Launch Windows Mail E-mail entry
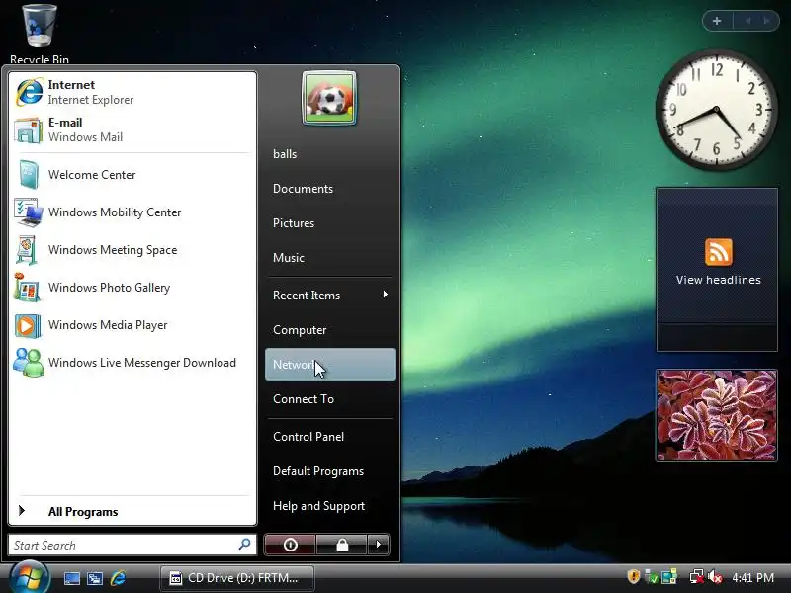Viewport: 791px width, 593px height. click(x=132, y=130)
